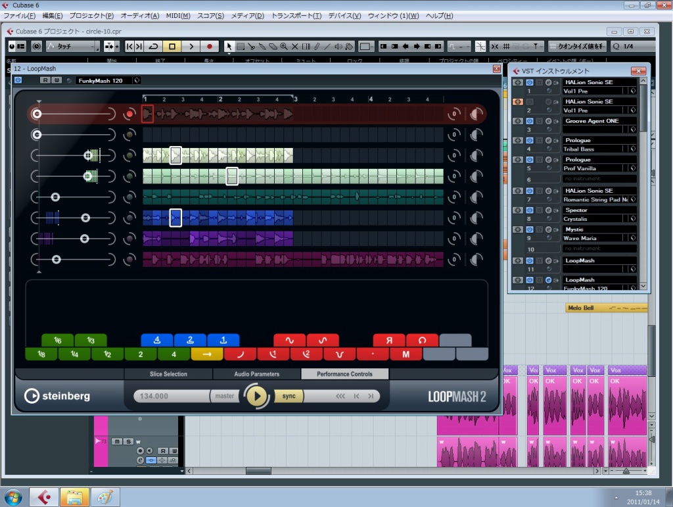
Task: Adjust similarity slider handle on dark green track
Action: 55,197
